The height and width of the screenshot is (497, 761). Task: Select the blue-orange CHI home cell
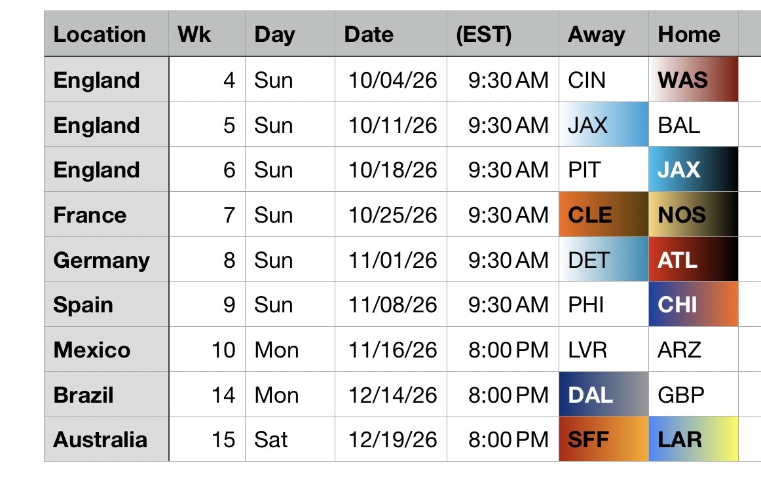694,304
